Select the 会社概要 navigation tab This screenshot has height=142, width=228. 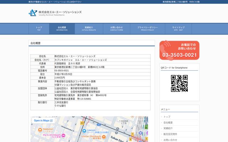pos(62,28)
